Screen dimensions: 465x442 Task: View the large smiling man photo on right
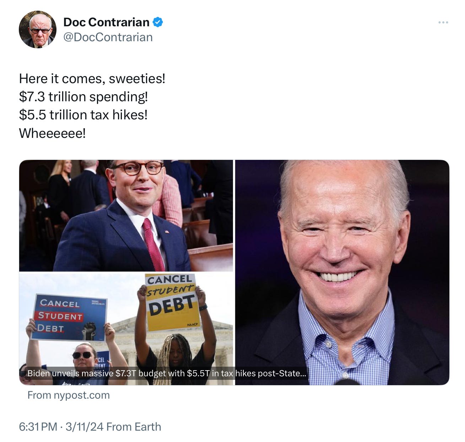pos(342,273)
